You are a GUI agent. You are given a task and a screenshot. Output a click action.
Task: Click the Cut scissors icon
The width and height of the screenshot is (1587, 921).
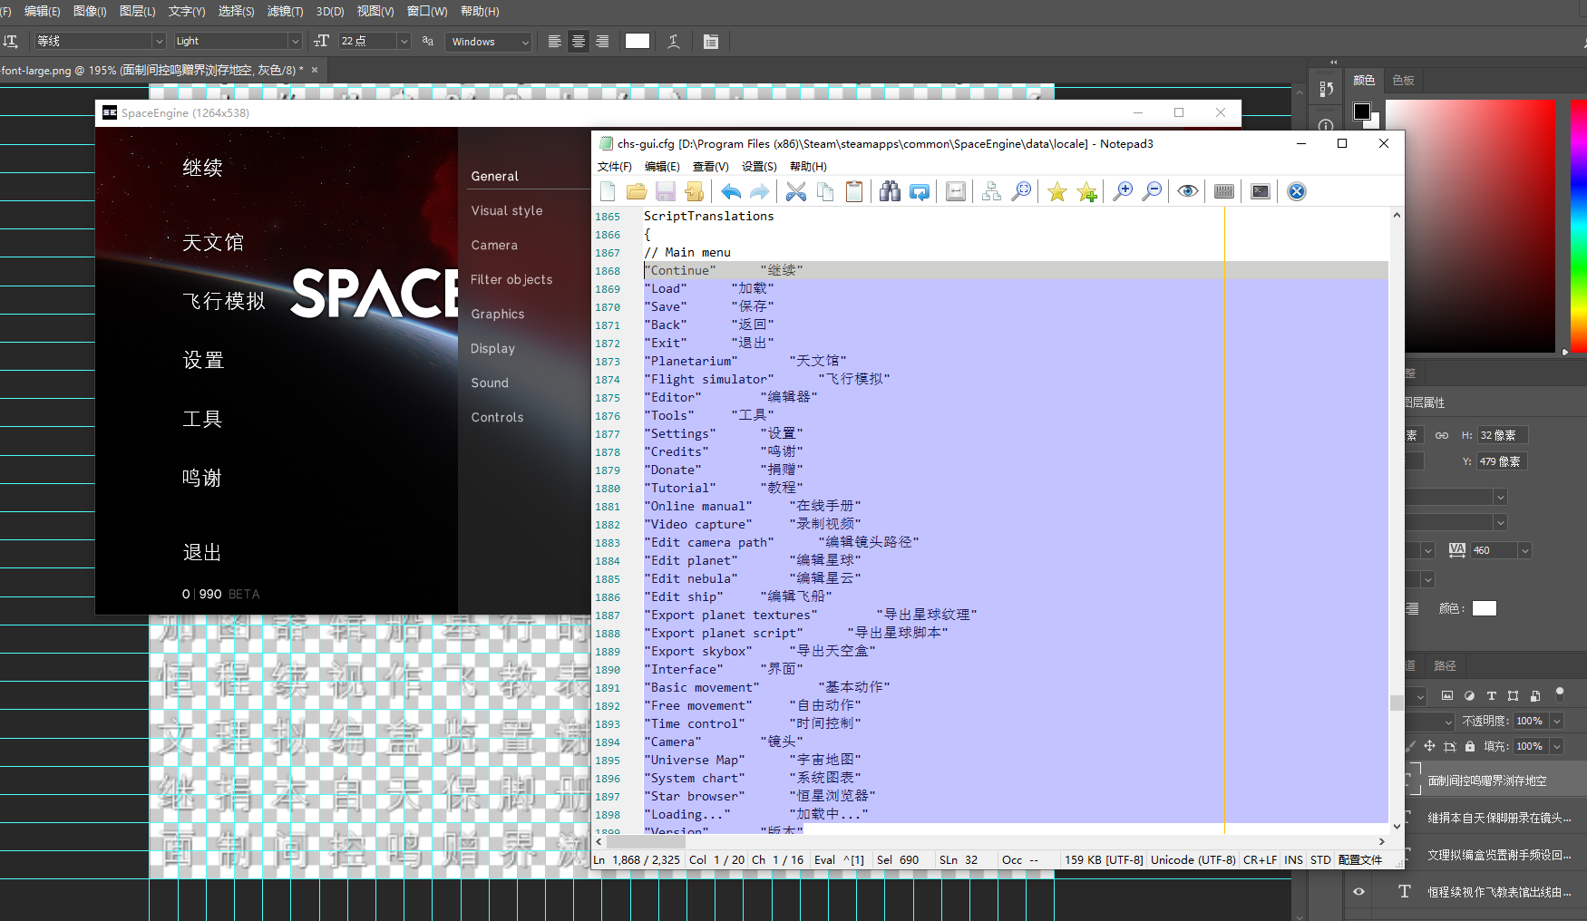click(x=795, y=191)
